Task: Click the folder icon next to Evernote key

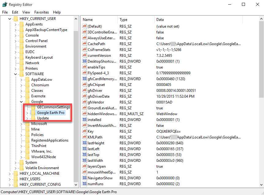Action: [x=27, y=96]
